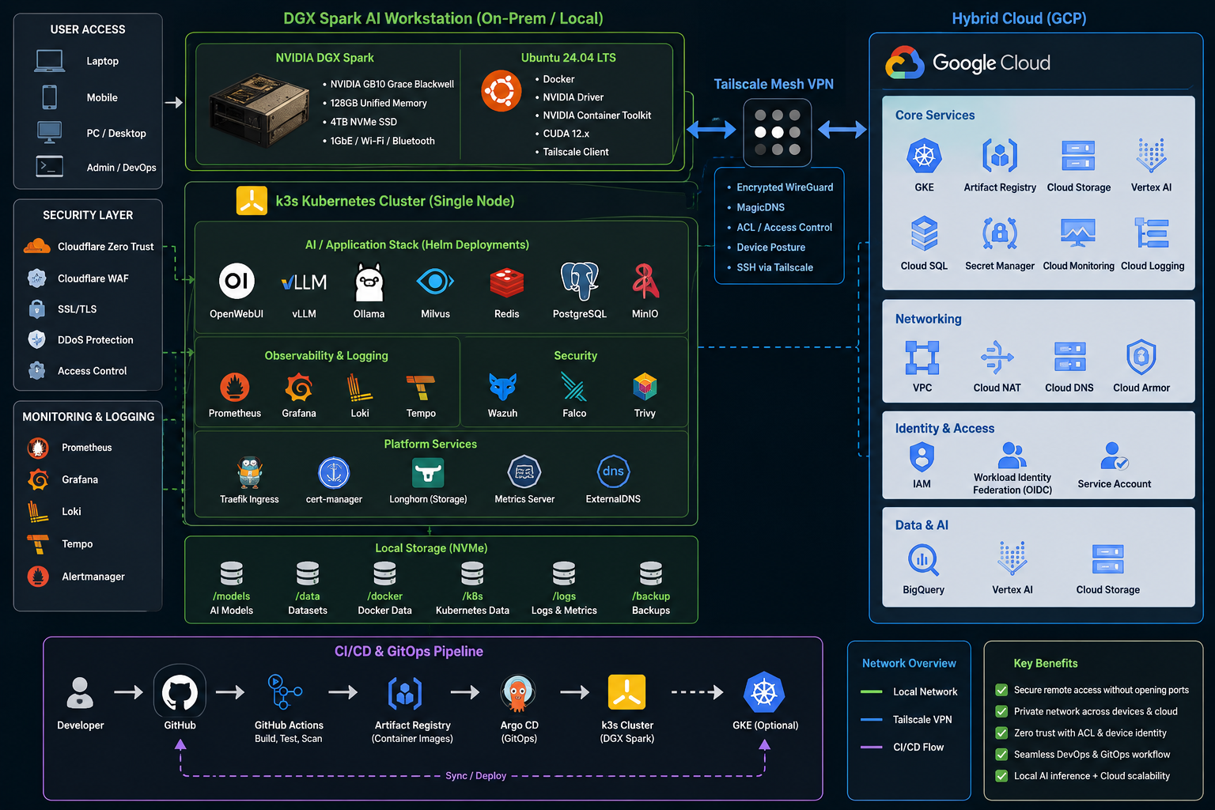Click the cert-manager icon

click(x=334, y=473)
